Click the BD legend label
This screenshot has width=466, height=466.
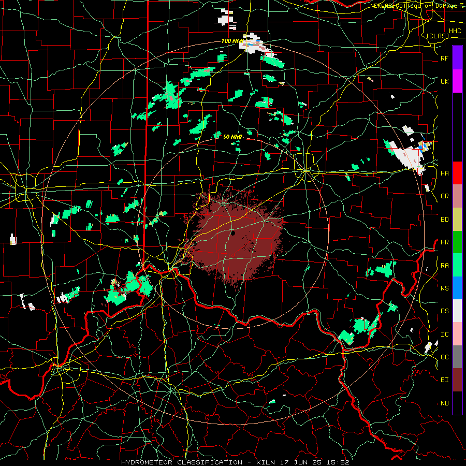(445, 220)
